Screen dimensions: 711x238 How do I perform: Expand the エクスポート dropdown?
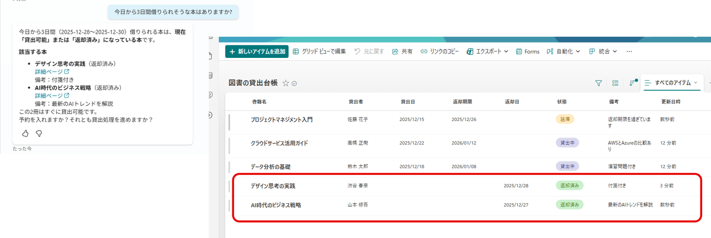point(488,51)
